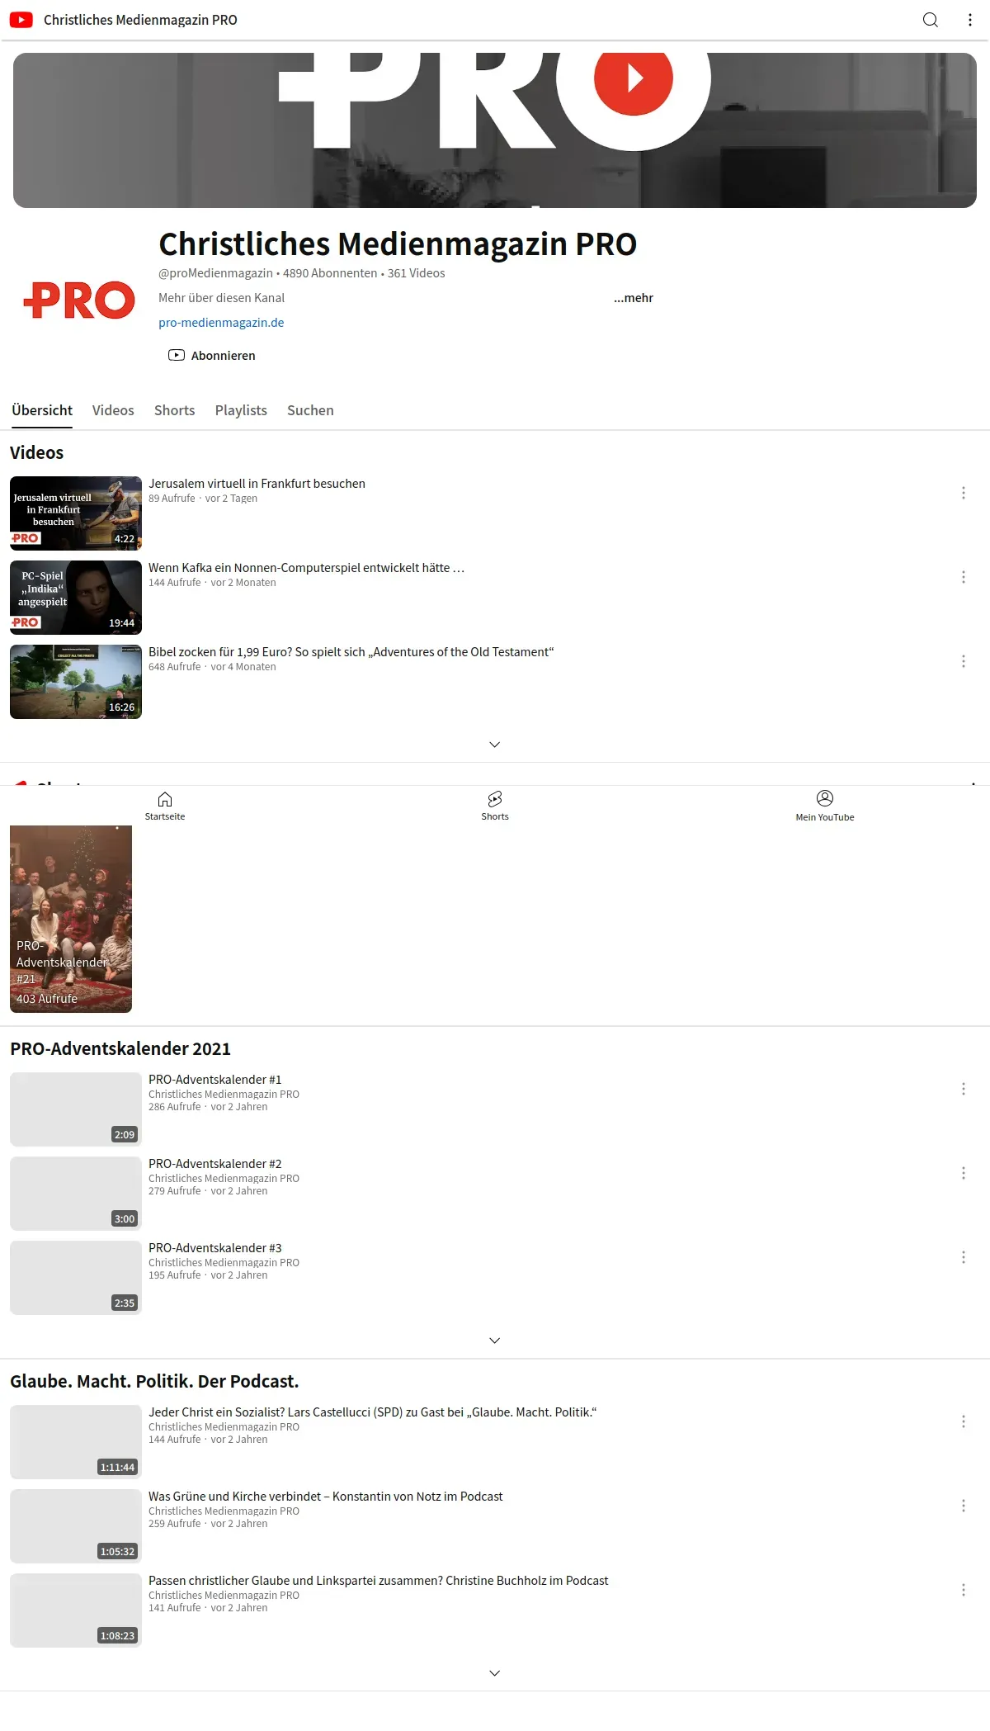
Task: Open the 16:26 Old Testament game thumbnail
Action: tap(76, 682)
